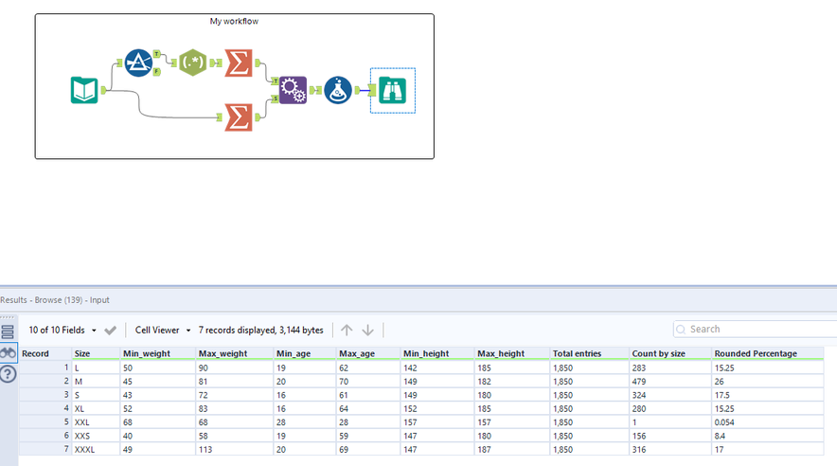The image size is (837, 466).
Task: Click the 'My workflow' container title
Action: pyautogui.click(x=234, y=22)
